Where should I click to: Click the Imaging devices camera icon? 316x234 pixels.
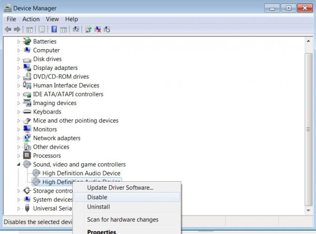(27, 103)
